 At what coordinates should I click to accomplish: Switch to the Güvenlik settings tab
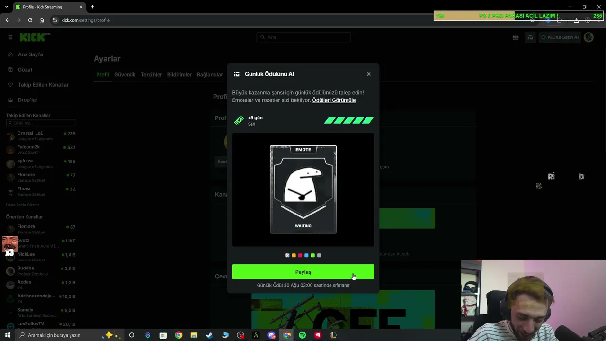coord(125,75)
